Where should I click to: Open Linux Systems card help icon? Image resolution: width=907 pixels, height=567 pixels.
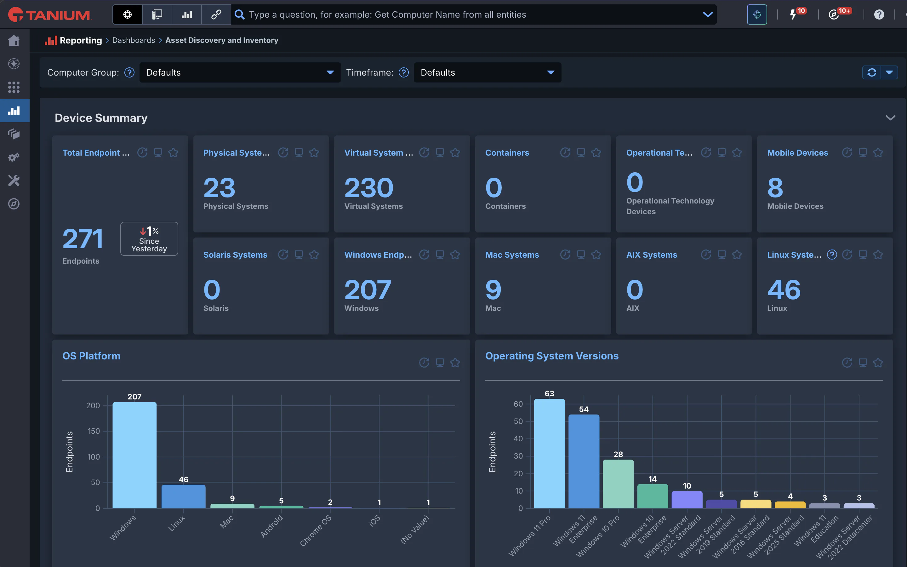[832, 255]
